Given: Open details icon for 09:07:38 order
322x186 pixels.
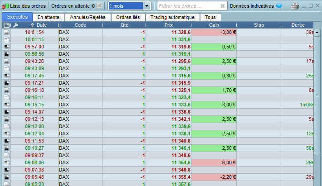Looking at the screenshot, I should 6,170.
